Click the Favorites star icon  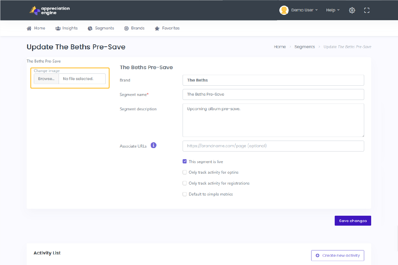pos(157,28)
